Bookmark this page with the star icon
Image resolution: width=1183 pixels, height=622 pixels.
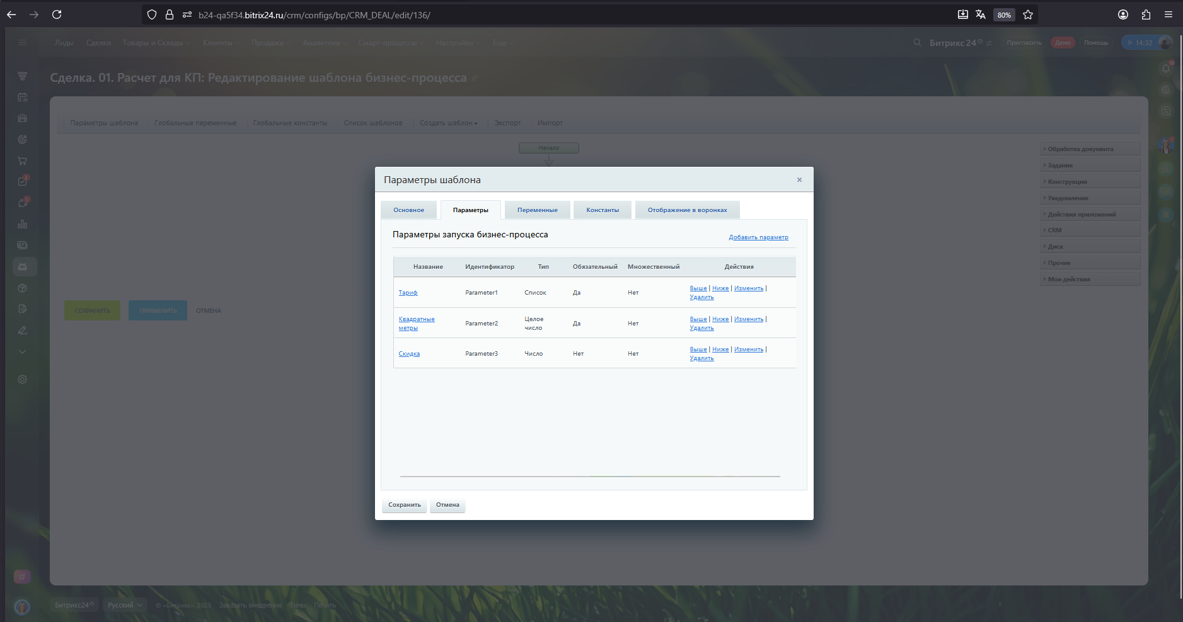pyautogui.click(x=1028, y=14)
